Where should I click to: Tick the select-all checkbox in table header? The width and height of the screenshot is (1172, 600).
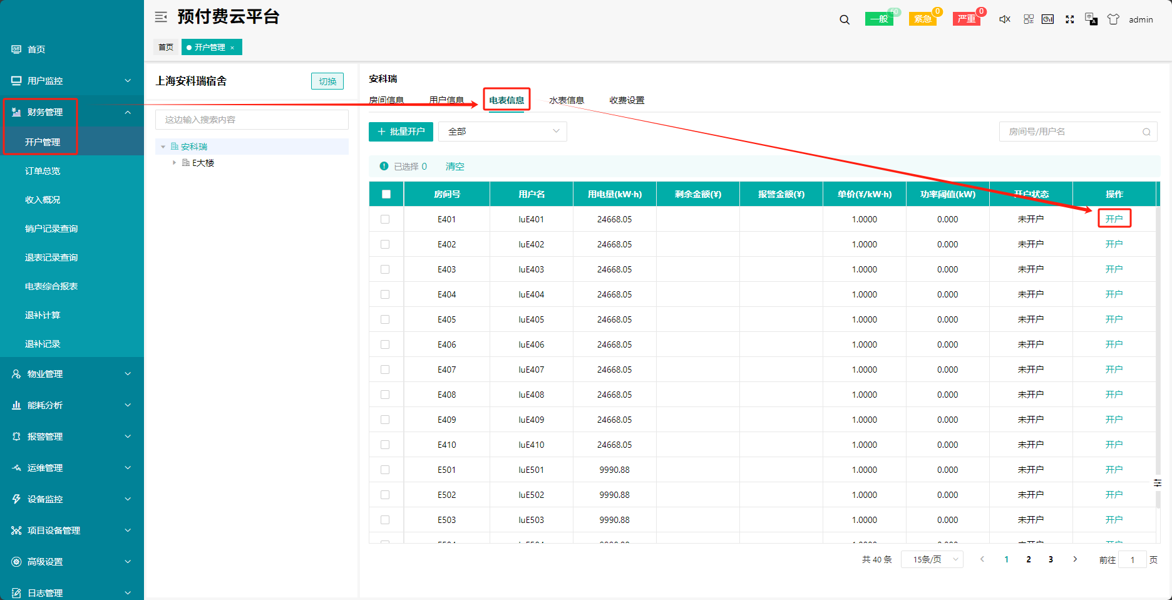pos(386,194)
